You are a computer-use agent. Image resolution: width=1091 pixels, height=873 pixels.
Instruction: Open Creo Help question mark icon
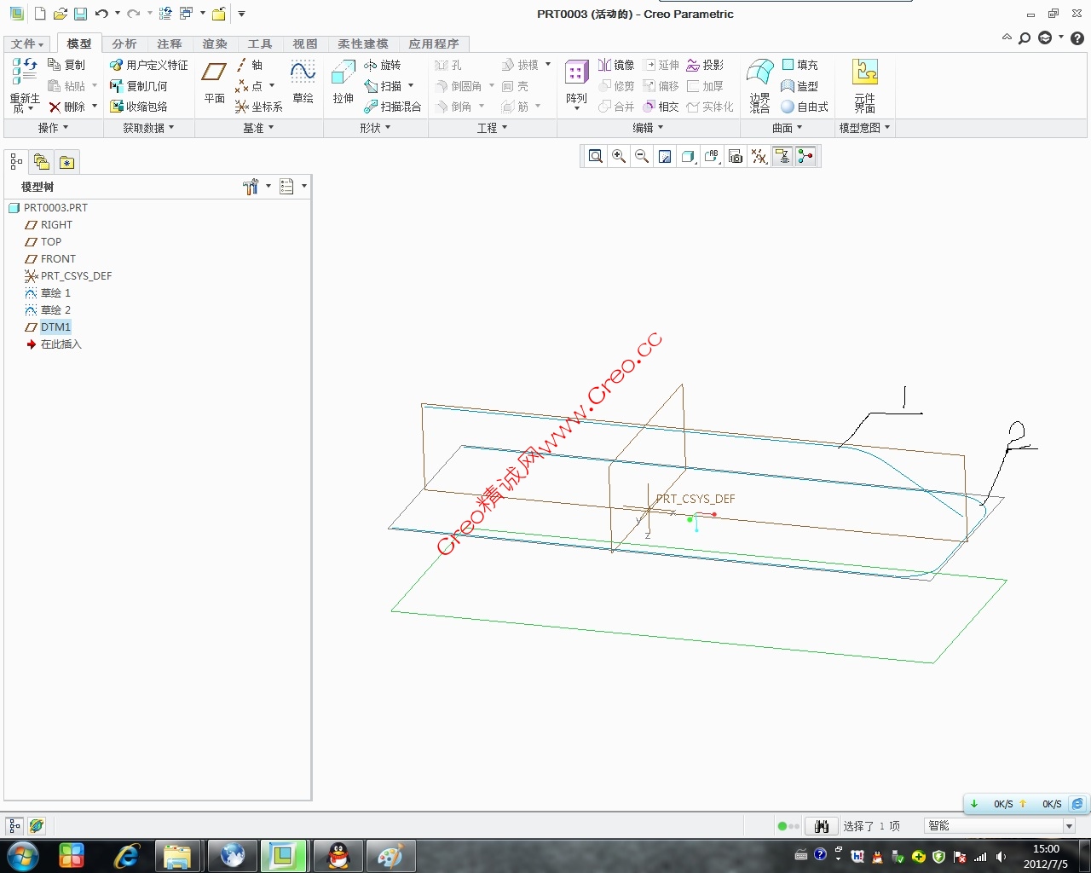point(1077,38)
